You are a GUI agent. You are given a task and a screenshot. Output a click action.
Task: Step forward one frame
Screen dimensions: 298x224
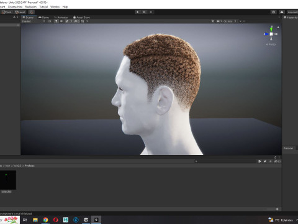point(151,12)
